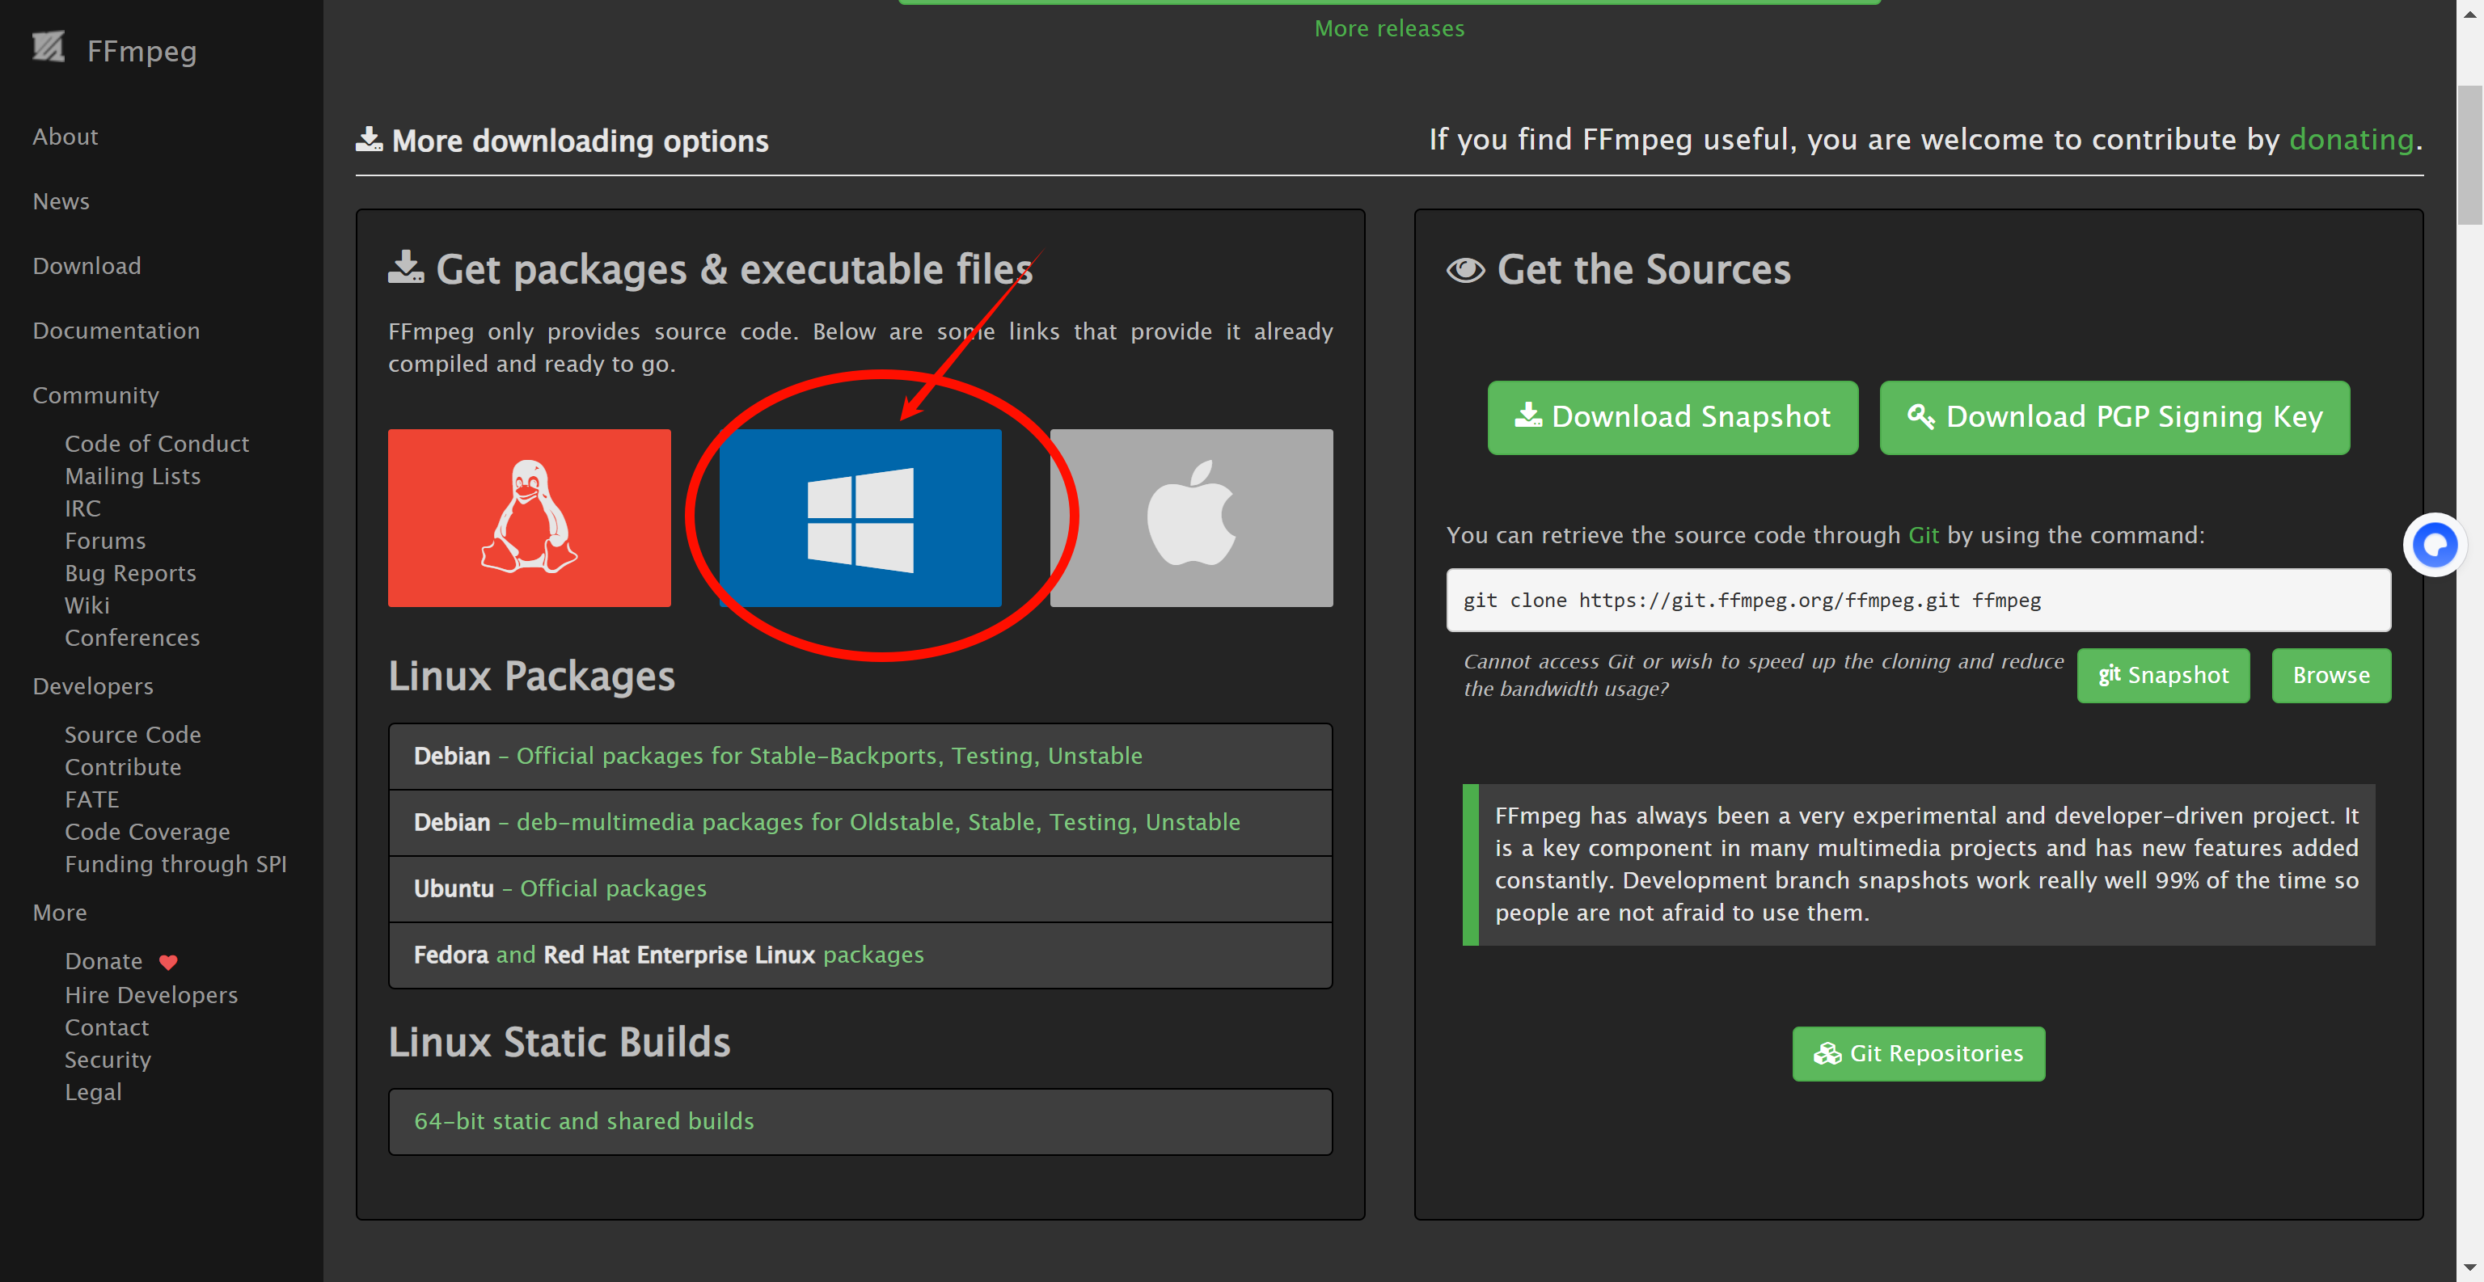Open Ubuntu Official packages link
Screen dimensions: 2484x1282
point(612,888)
